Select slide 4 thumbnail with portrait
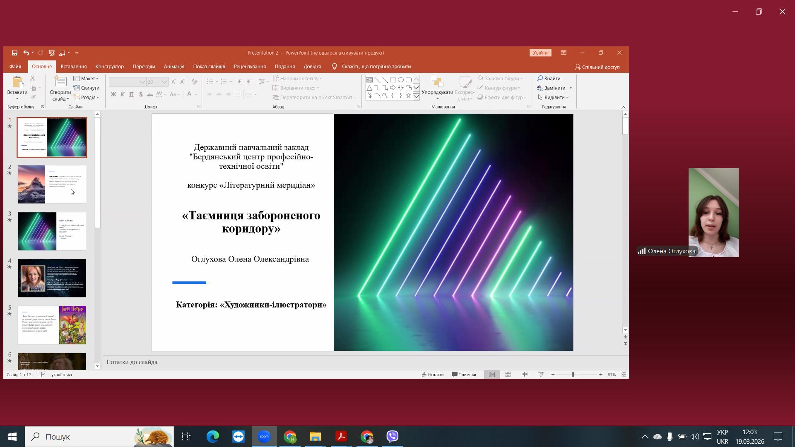 [52, 278]
